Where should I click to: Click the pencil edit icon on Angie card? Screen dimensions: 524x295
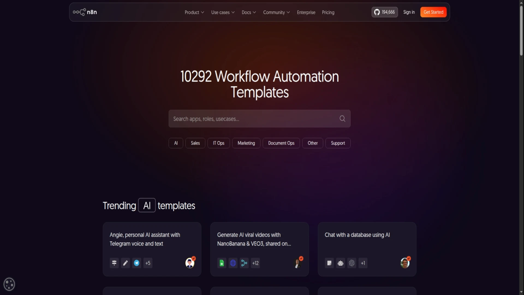click(125, 263)
